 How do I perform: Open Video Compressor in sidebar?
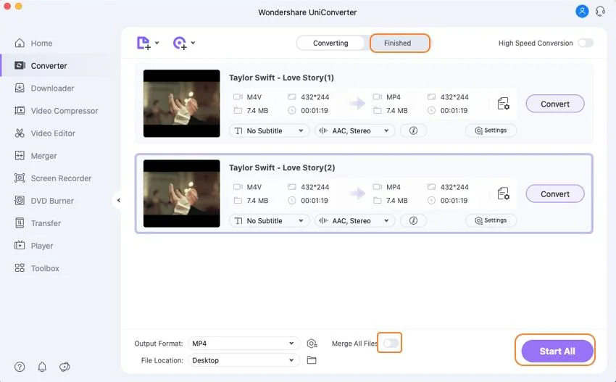click(64, 111)
